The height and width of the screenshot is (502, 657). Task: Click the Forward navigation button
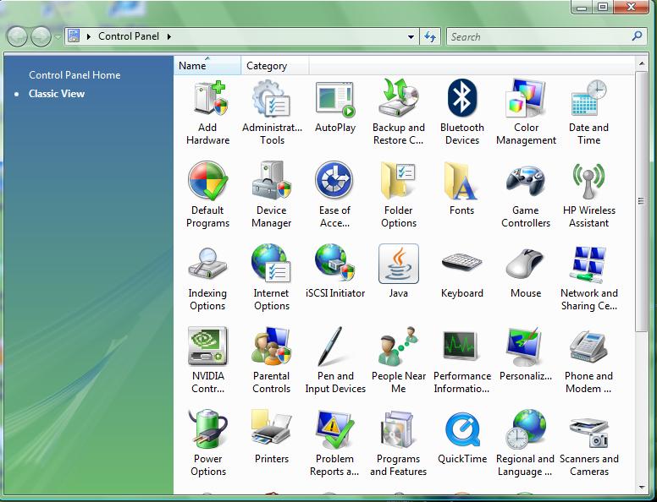41,37
